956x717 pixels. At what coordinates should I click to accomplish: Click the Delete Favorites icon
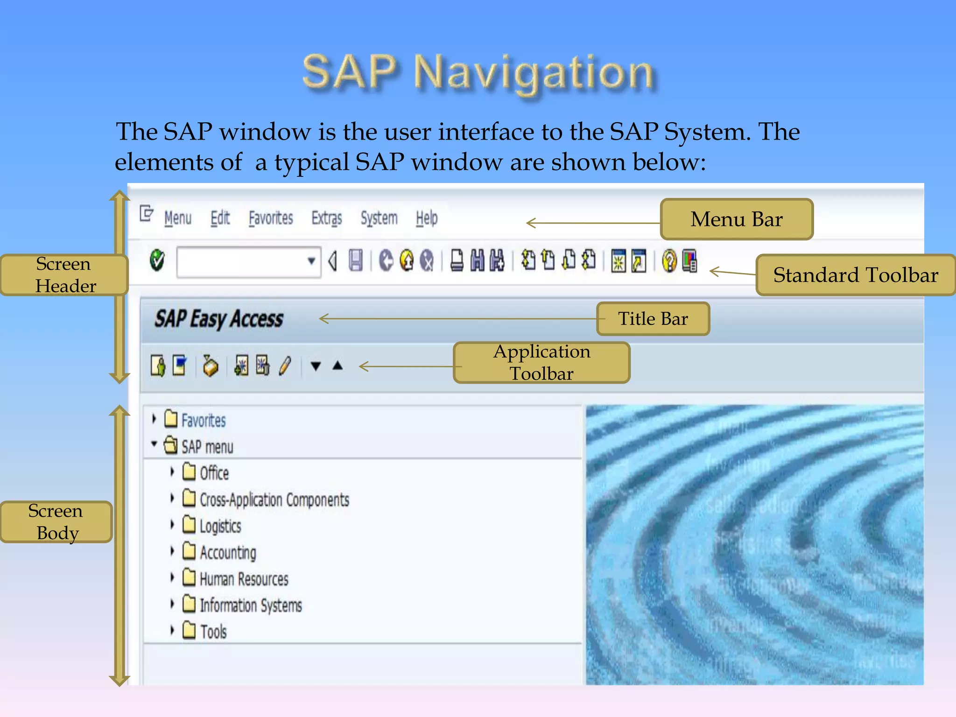pos(263,366)
